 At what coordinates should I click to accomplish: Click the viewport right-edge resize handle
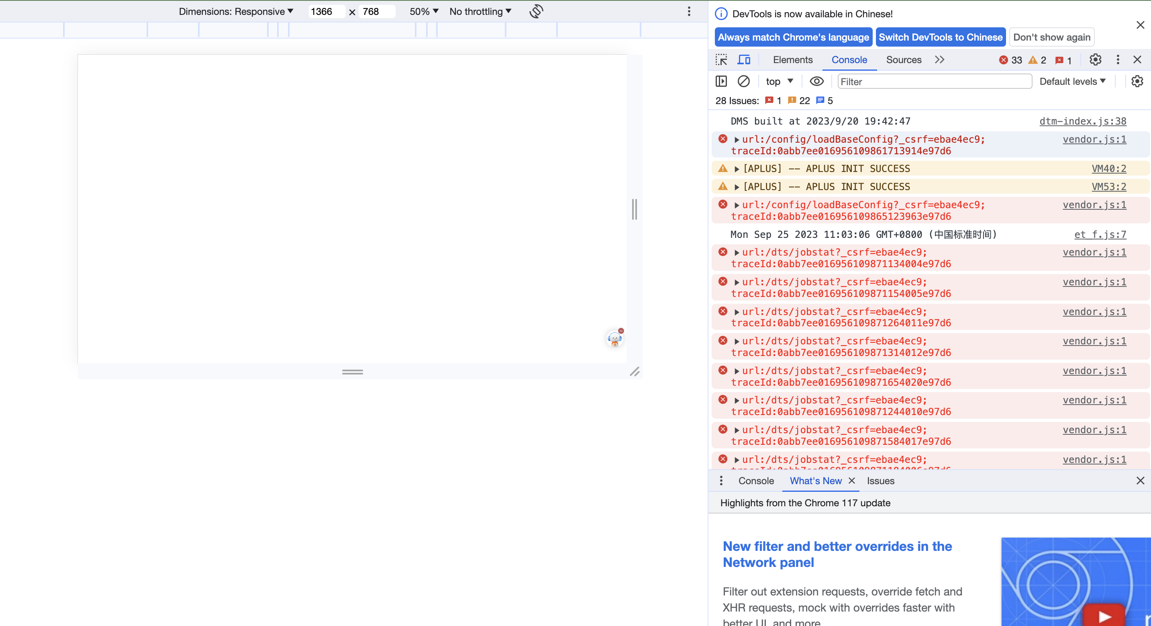click(x=634, y=209)
